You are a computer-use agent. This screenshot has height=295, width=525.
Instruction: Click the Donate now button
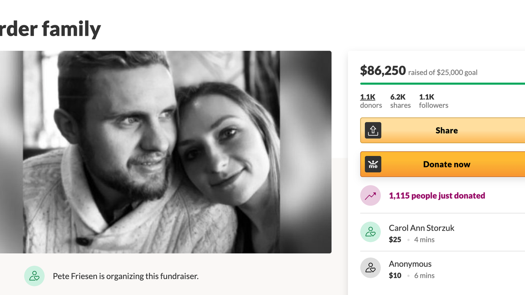pyautogui.click(x=447, y=164)
